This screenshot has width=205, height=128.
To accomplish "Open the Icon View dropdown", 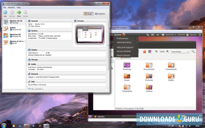I will coord(180,52).
